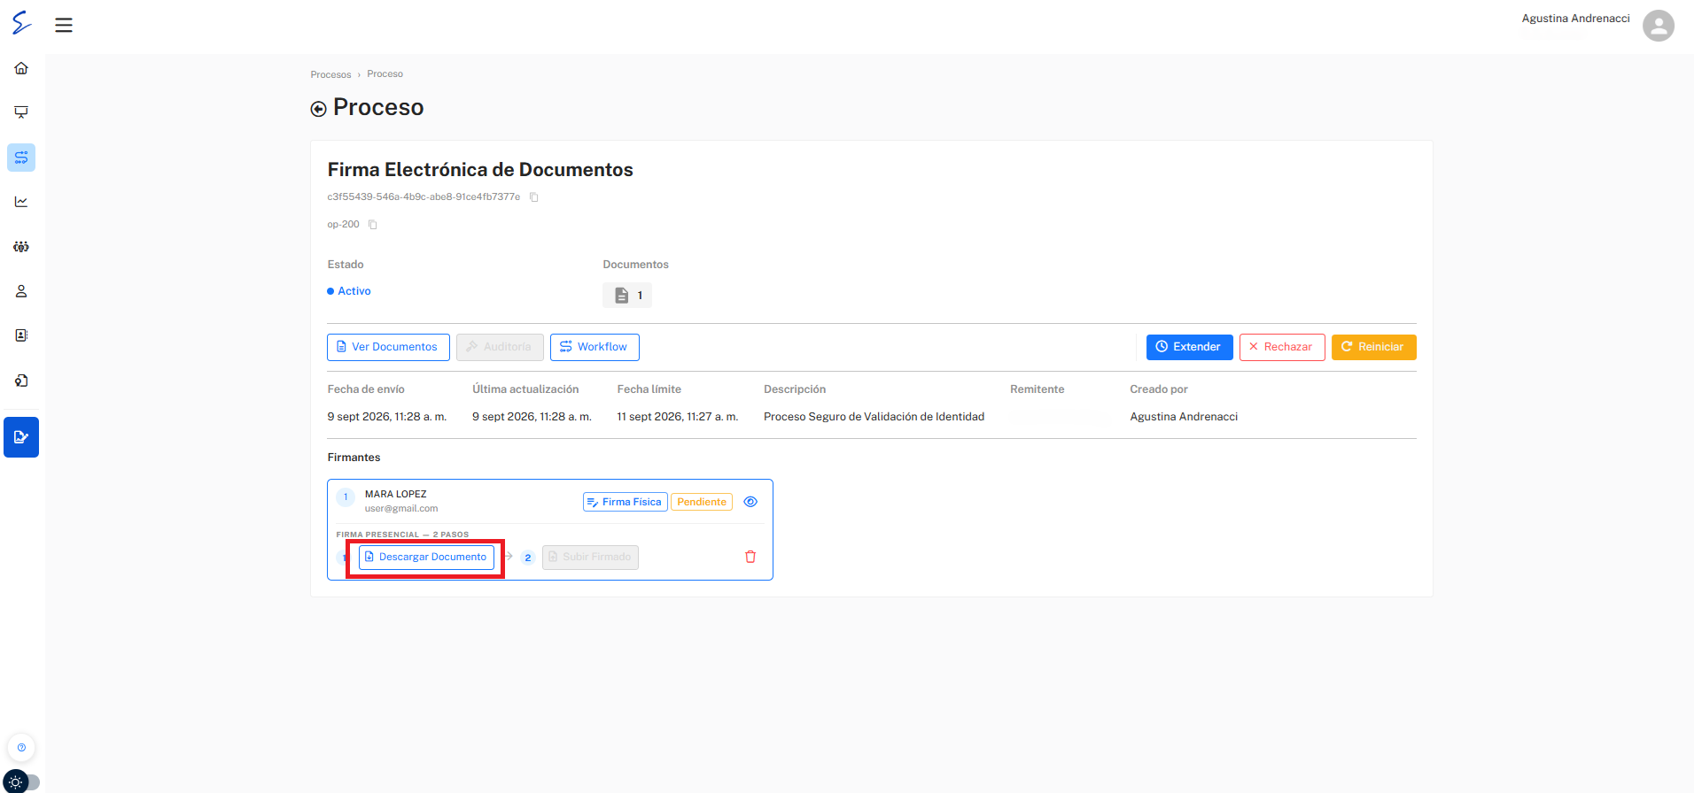Click the sidebar icon below the contacts book
This screenshot has height=793, width=1694.
(21, 381)
